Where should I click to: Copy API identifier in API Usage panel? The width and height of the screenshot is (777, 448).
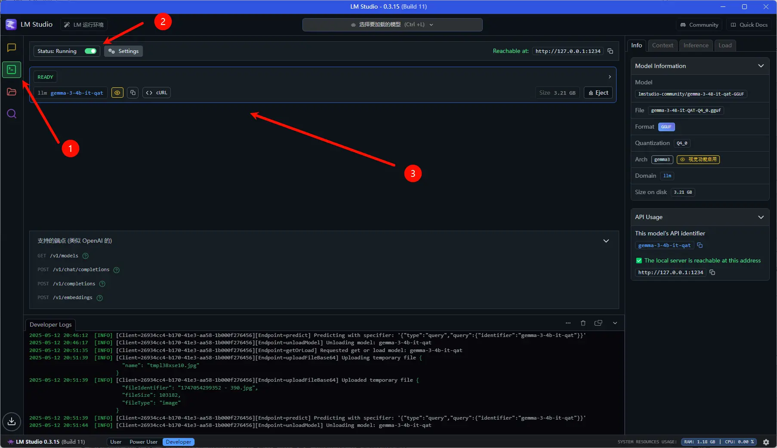click(x=700, y=245)
